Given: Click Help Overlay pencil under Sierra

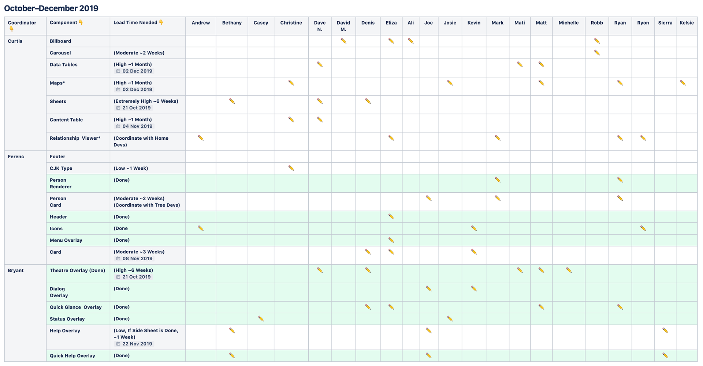Looking at the screenshot, I should click(665, 331).
